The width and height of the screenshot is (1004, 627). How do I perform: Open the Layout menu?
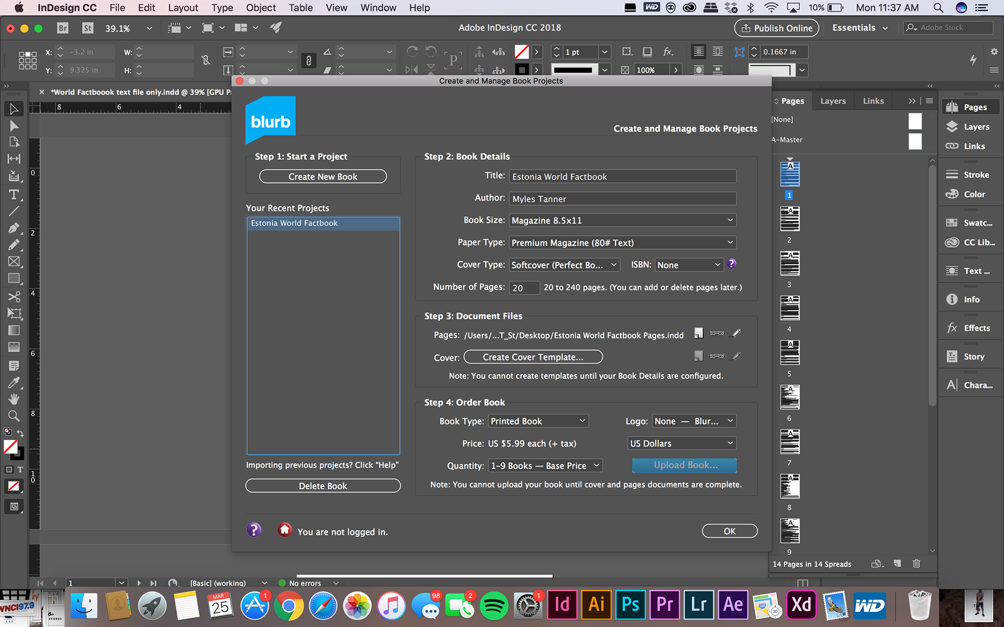[183, 8]
